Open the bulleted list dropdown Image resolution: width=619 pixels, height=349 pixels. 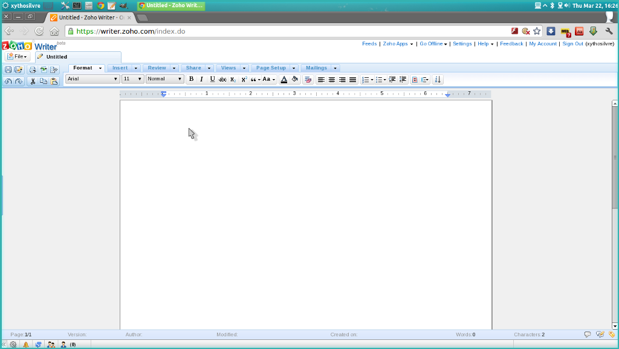pyautogui.click(x=381, y=79)
